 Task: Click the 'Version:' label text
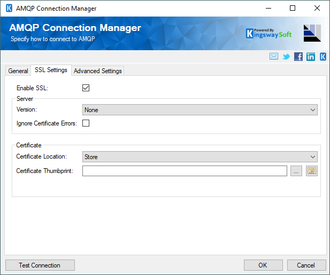27,109
